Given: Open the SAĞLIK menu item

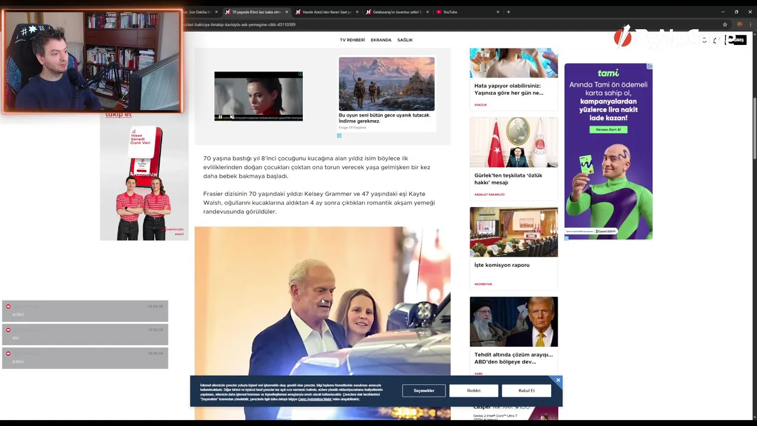Looking at the screenshot, I should pyautogui.click(x=405, y=40).
